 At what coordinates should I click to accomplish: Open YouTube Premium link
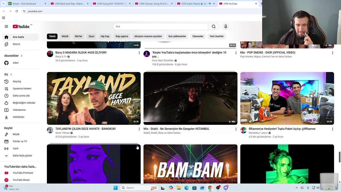pos(20,173)
